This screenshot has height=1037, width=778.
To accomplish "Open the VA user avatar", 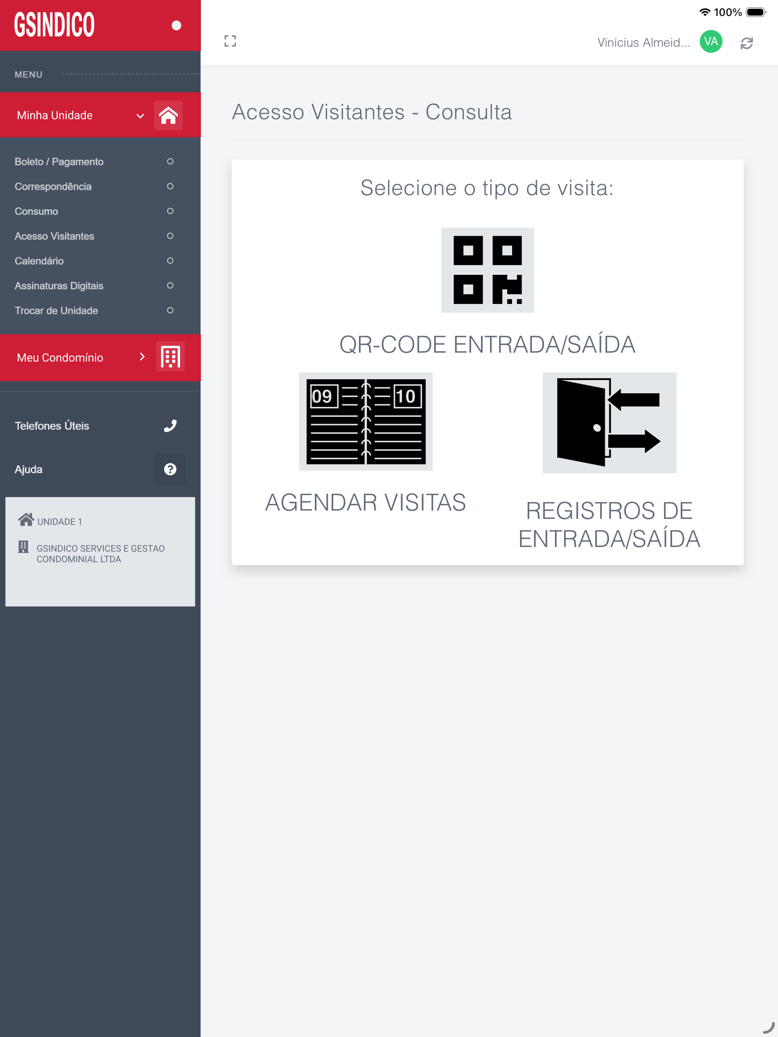I will click(711, 42).
